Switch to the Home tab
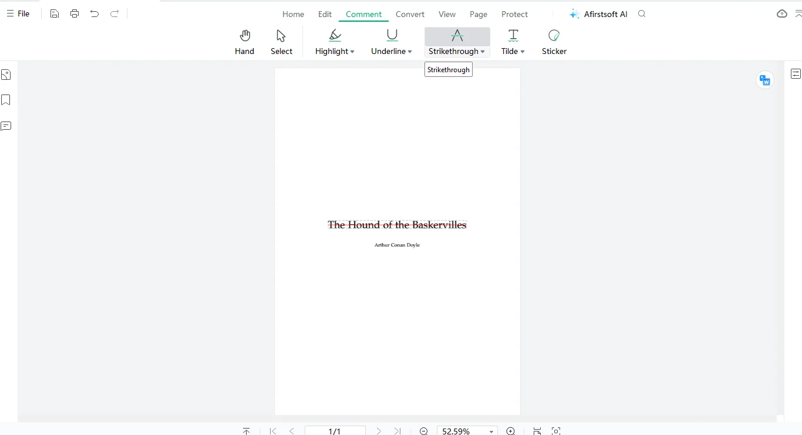 (x=293, y=14)
